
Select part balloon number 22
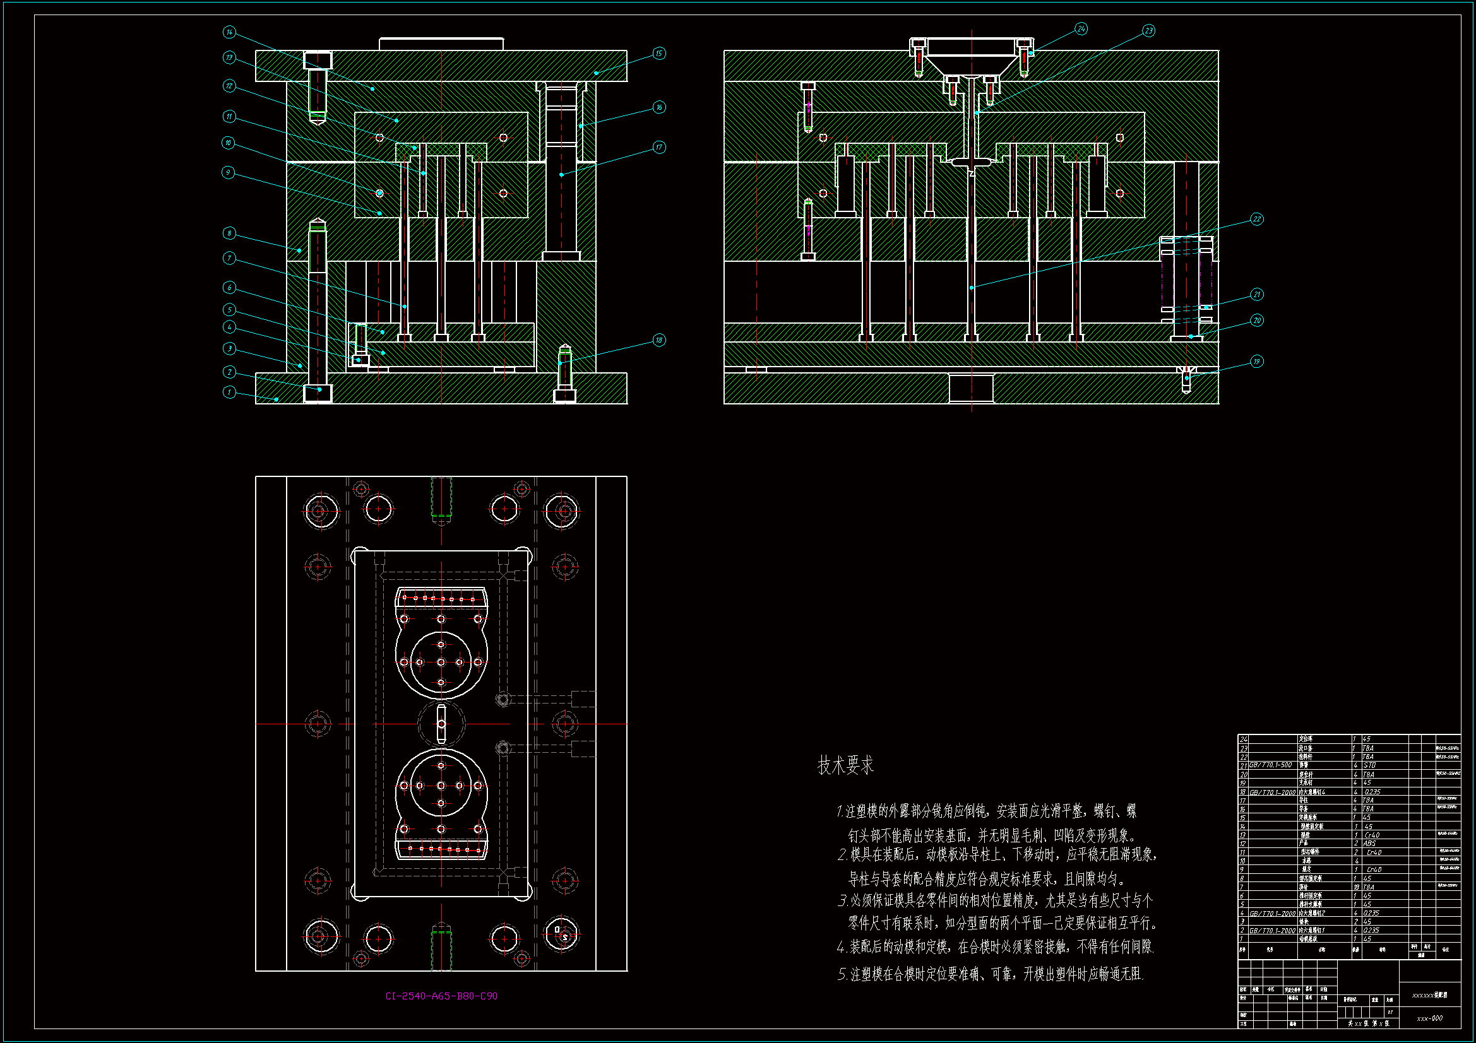(x=1257, y=220)
